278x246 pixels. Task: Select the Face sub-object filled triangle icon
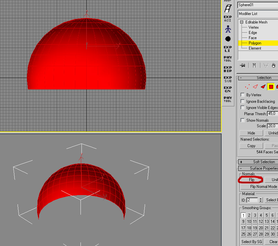[263, 86]
